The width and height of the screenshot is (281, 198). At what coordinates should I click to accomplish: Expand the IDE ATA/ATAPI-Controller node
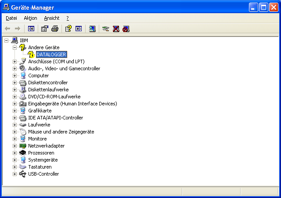14,118
